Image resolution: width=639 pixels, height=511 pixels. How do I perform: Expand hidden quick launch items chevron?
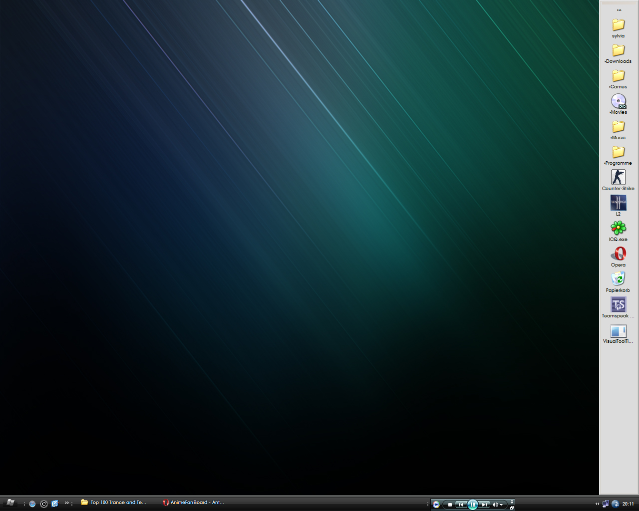[67, 503]
